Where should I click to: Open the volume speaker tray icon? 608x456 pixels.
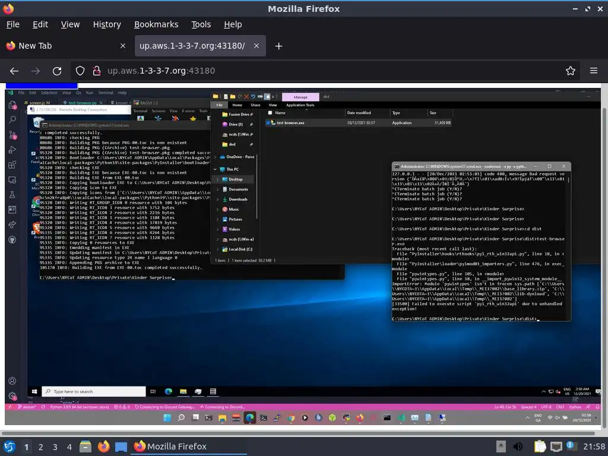pos(518,446)
